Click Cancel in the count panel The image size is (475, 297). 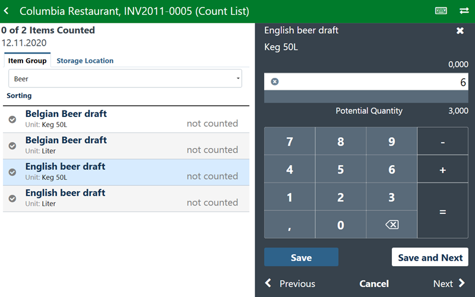tap(374, 283)
